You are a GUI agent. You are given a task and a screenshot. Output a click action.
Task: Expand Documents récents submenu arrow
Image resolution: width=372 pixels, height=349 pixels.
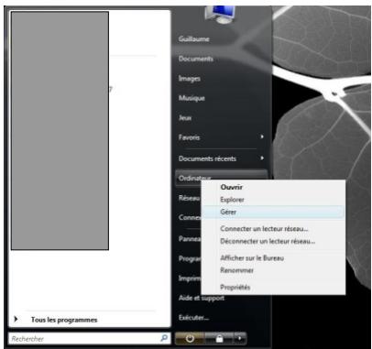[262, 158]
